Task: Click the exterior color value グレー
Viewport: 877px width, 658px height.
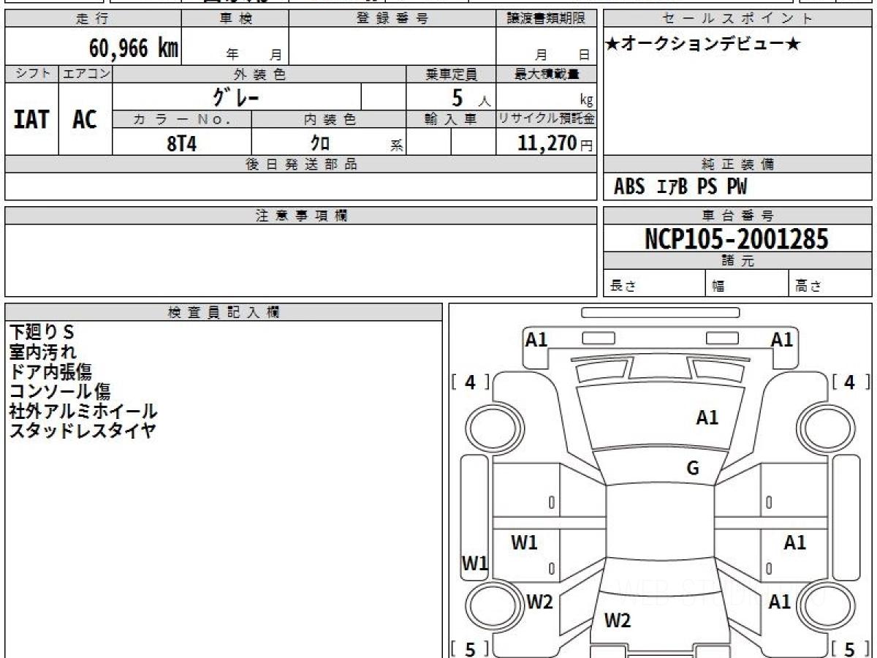Action: click(x=236, y=97)
